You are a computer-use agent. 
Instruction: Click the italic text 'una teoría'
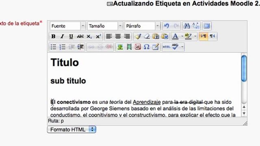pos(111,102)
